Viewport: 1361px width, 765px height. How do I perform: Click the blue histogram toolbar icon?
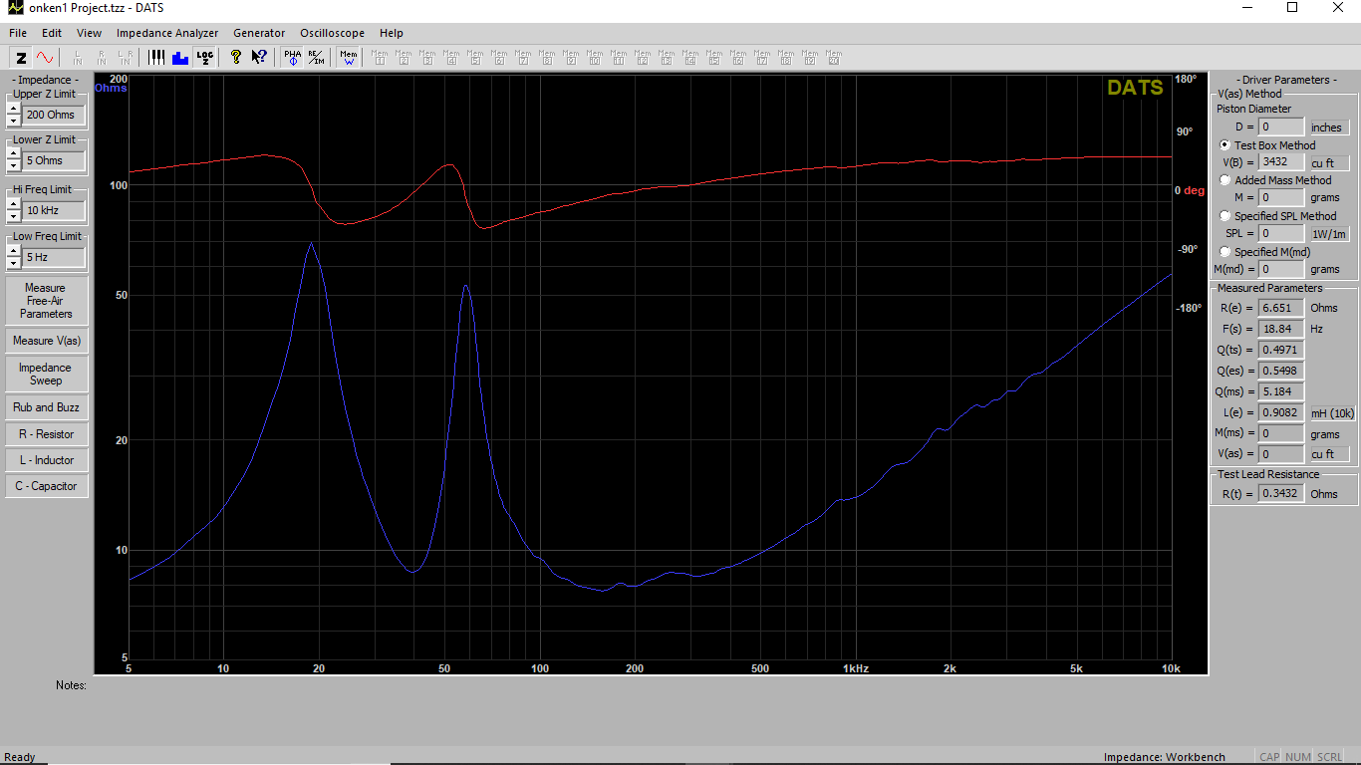coord(180,58)
